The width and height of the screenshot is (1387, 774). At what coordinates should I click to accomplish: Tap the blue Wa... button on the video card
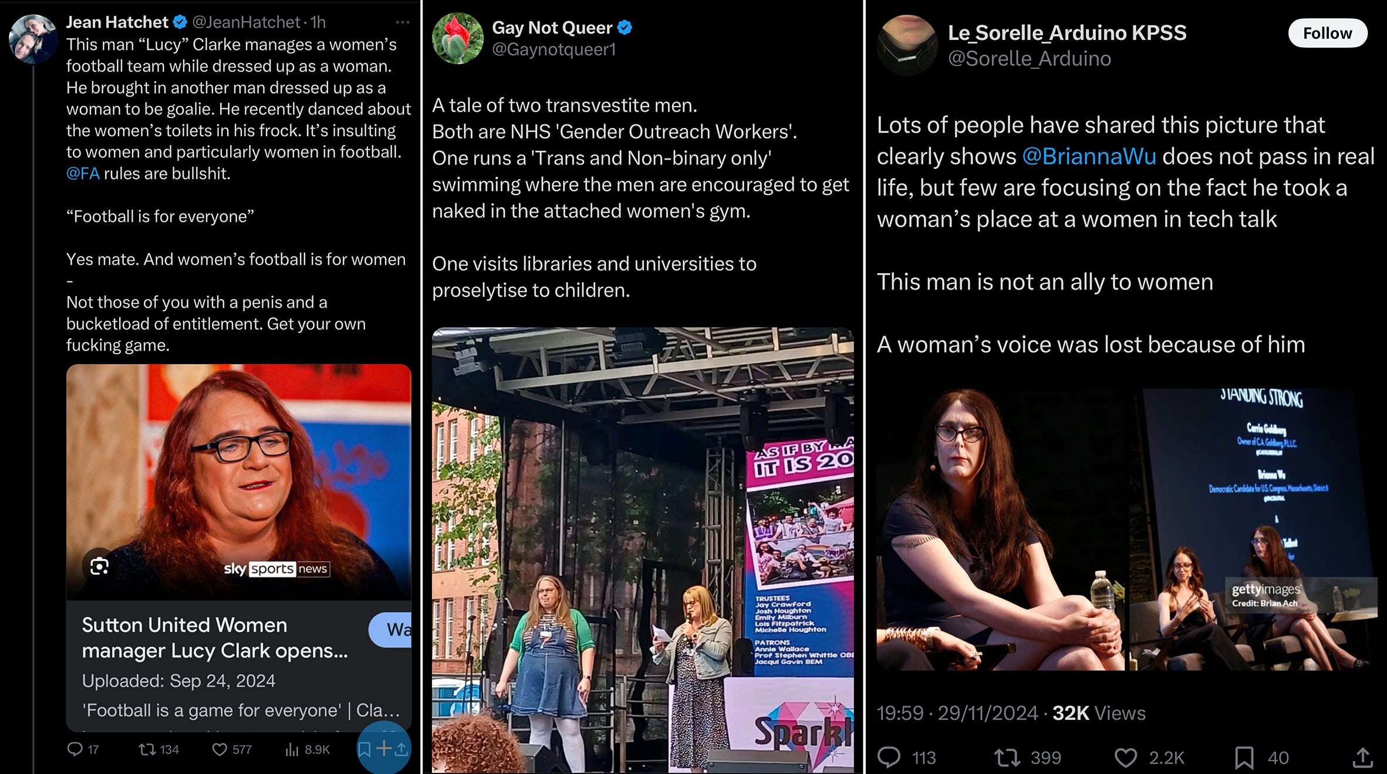pos(390,630)
